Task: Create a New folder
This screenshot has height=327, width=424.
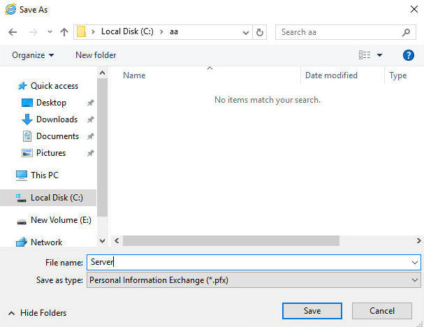Action: (x=96, y=55)
